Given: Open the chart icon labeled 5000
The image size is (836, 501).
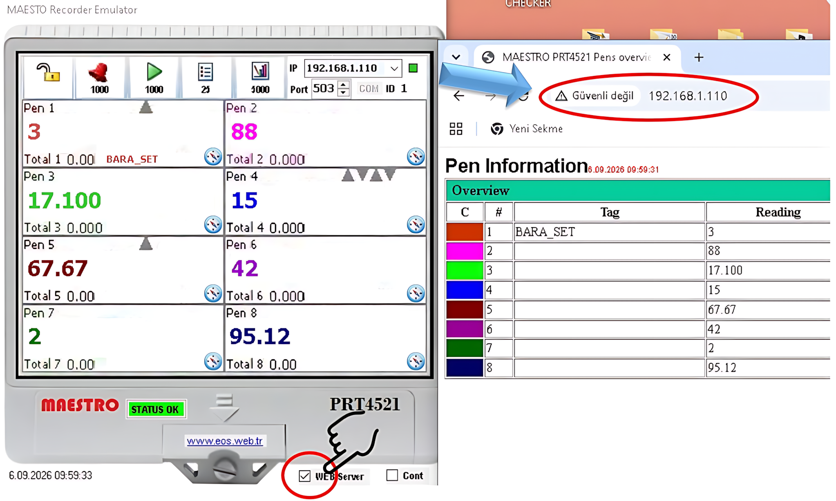Looking at the screenshot, I should pyautogui.click(x=260, y=72).
